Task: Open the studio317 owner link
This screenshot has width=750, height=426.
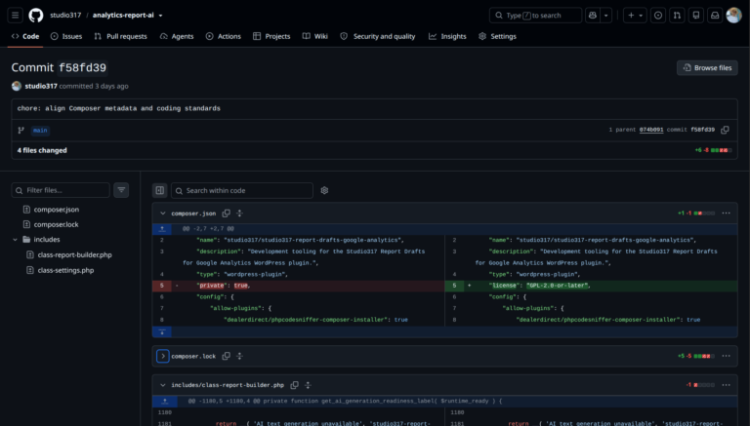Action: pos(65,16)
